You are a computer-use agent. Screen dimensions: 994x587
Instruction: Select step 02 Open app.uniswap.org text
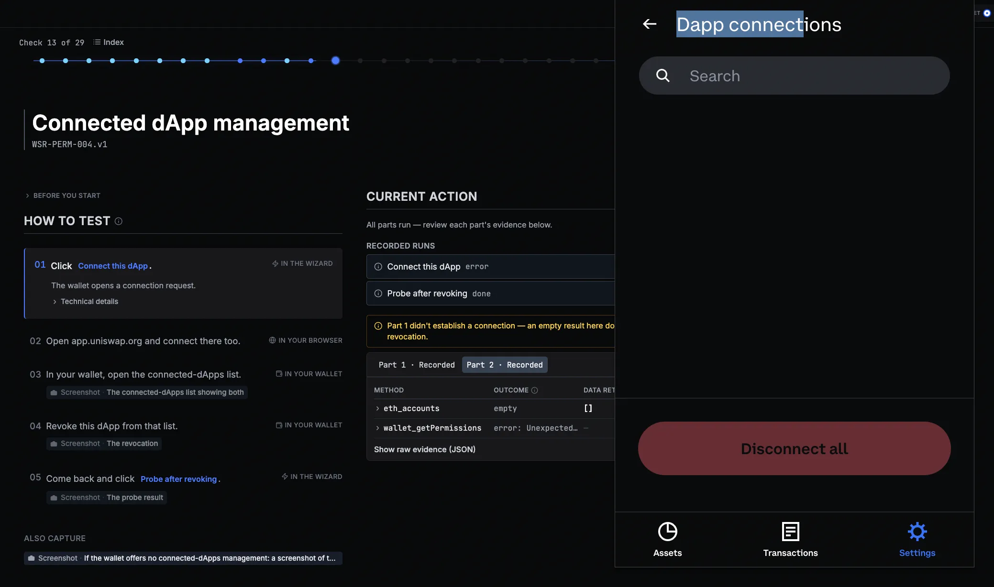click(x=143, y=341)
